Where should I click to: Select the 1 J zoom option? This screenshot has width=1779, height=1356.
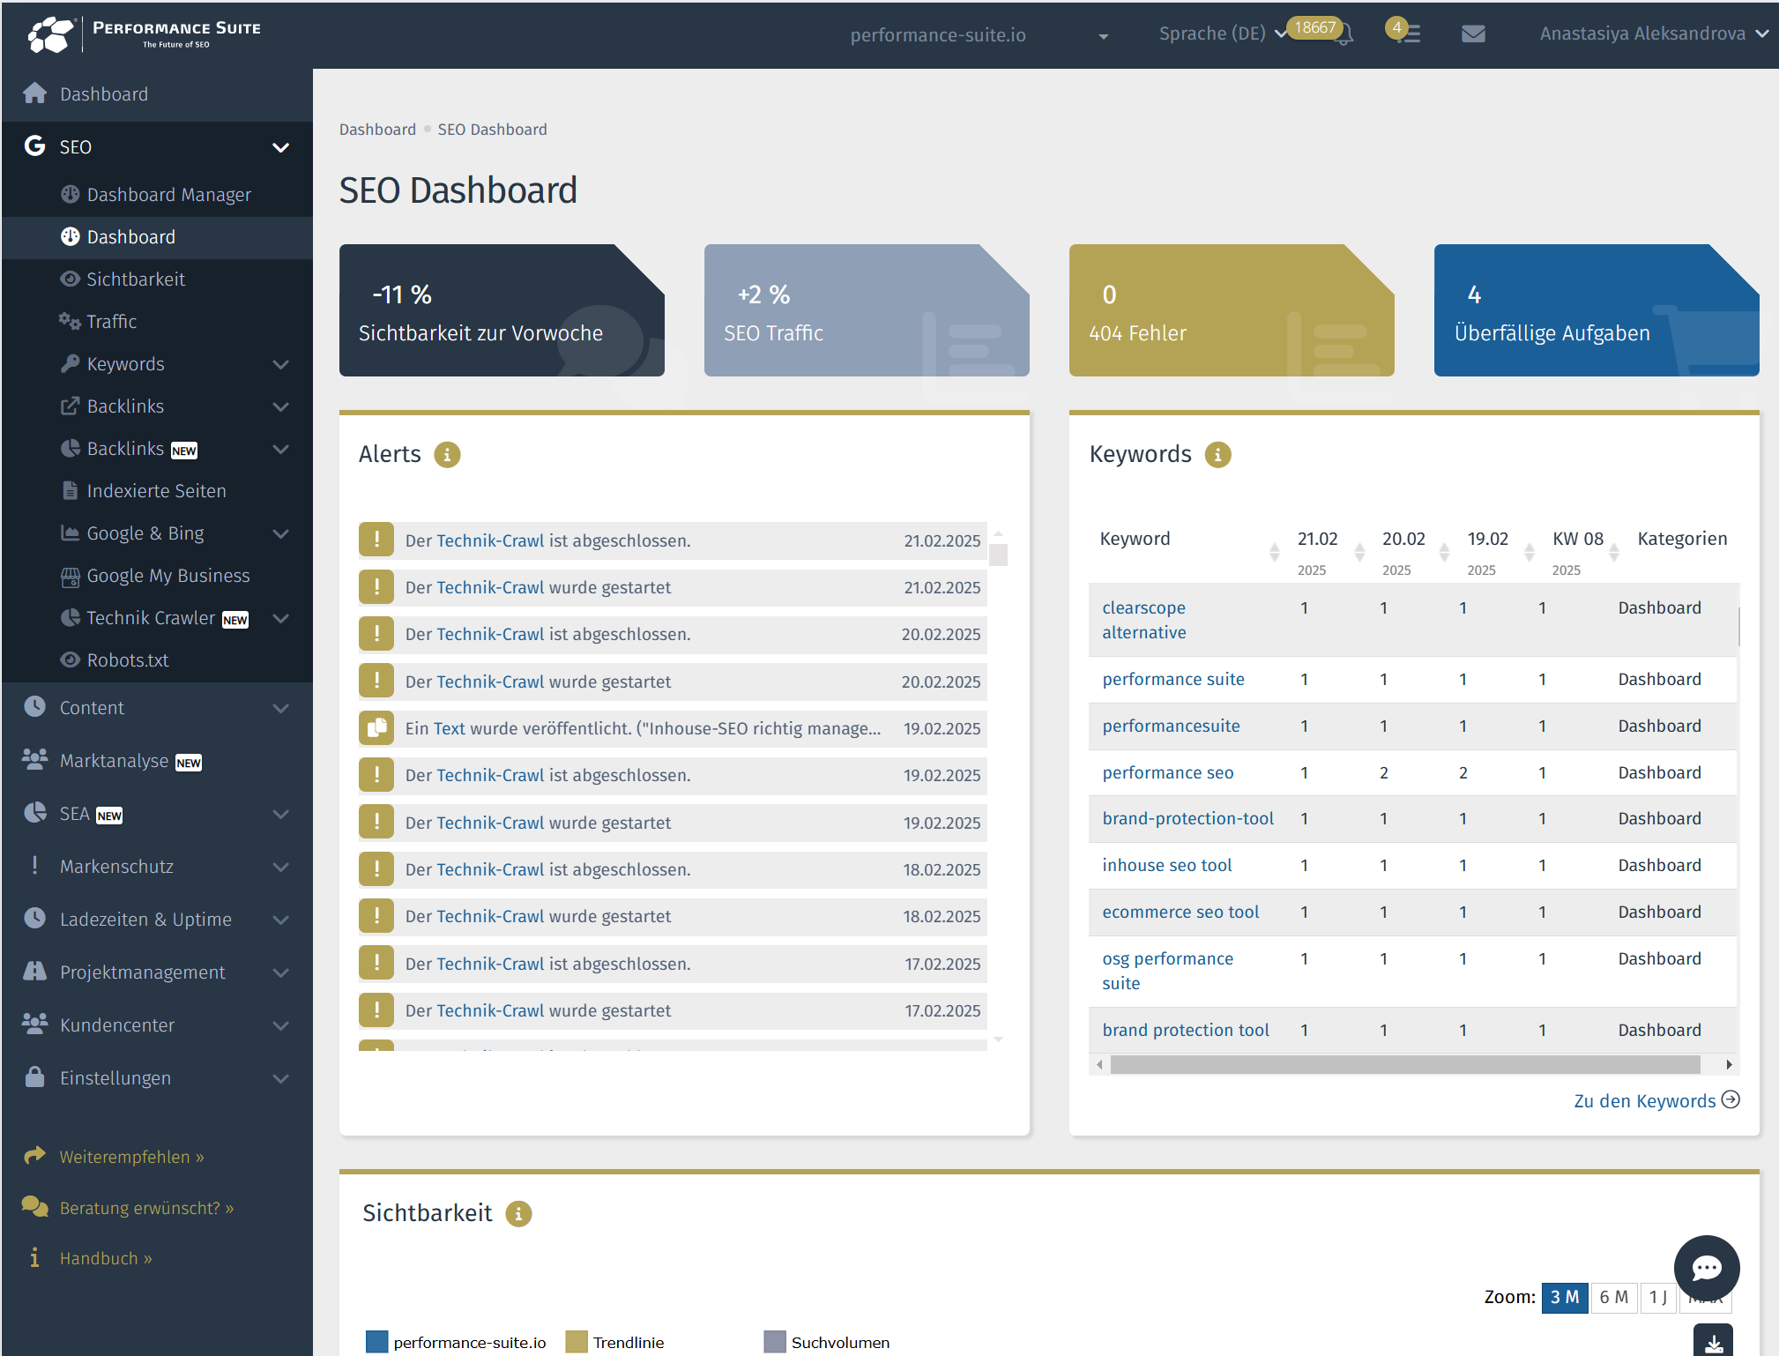pyautogui.click(x=1657, y=1297)
